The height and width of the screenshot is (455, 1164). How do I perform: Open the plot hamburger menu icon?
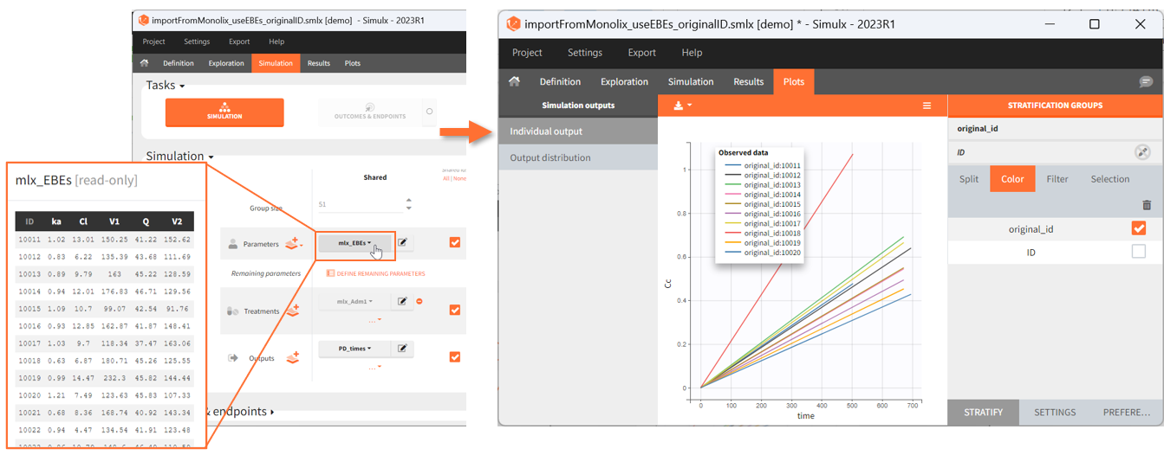927,106
